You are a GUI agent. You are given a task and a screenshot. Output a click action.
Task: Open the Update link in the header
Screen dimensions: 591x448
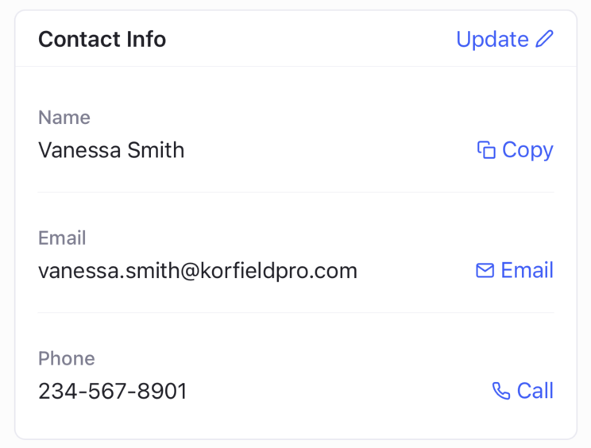(492, 40)
